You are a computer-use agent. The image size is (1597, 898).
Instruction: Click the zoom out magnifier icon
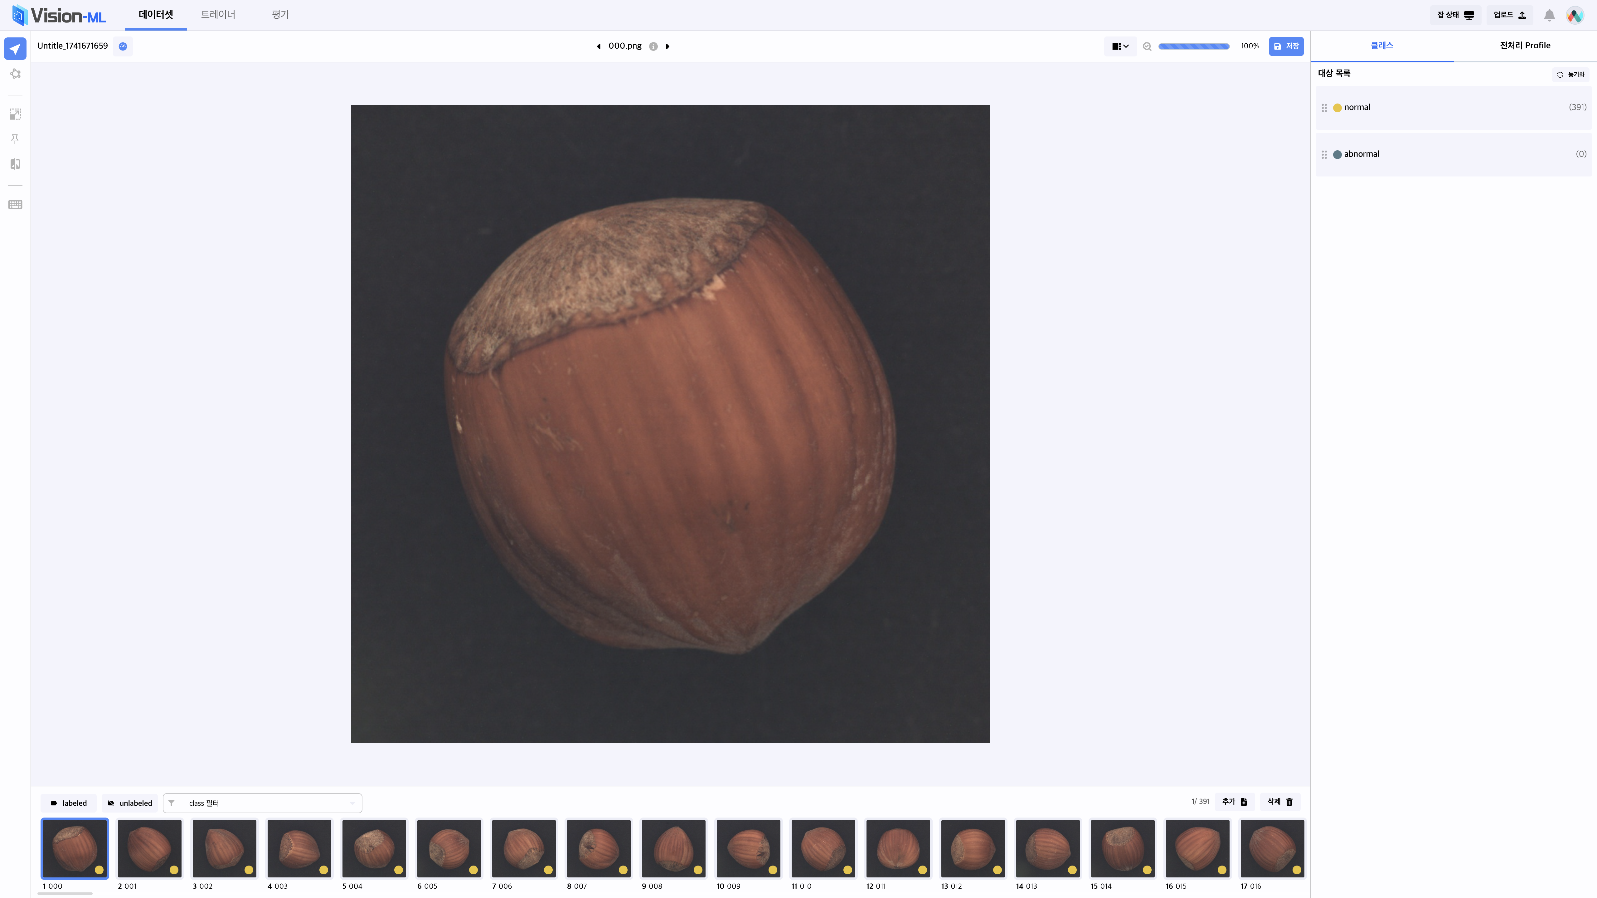point(1147,46)
